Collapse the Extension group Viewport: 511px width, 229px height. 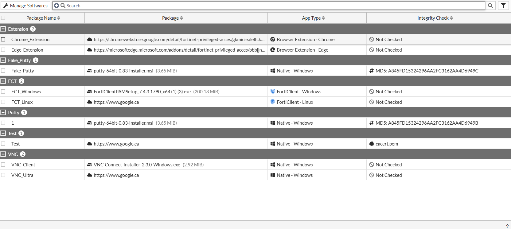coord(3,29)
